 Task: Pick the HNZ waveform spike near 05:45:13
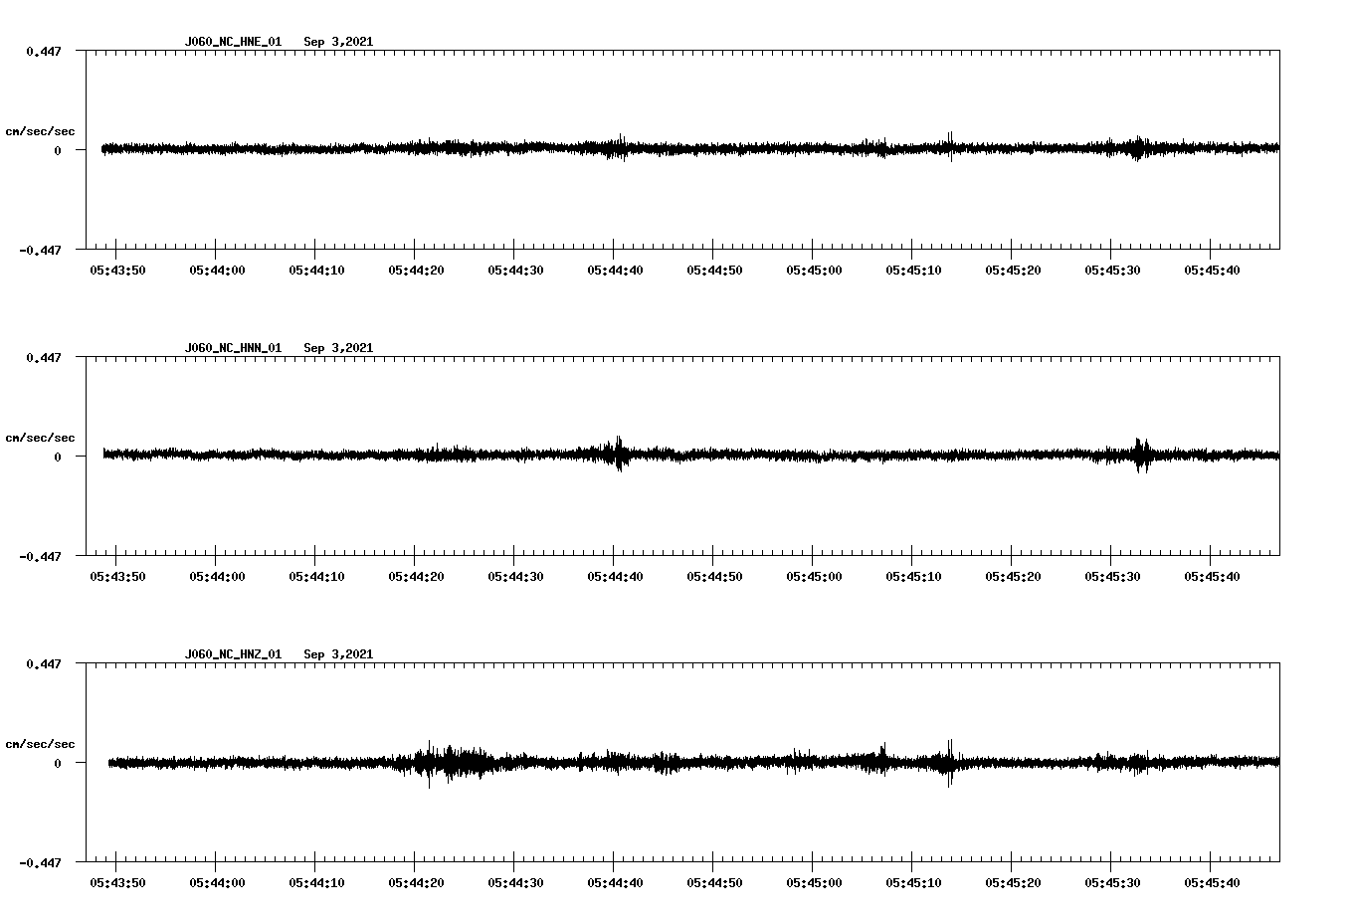coord(950,762)
